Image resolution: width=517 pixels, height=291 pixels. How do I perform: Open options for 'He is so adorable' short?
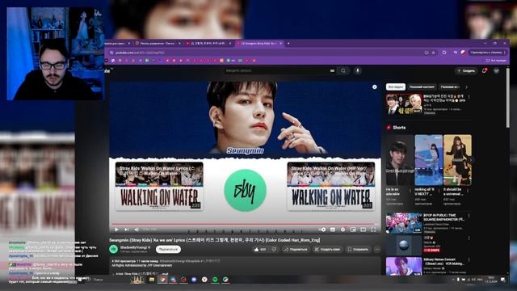[410, 191]
